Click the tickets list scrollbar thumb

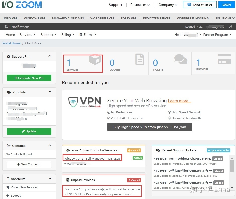click(x=232, y=166)
